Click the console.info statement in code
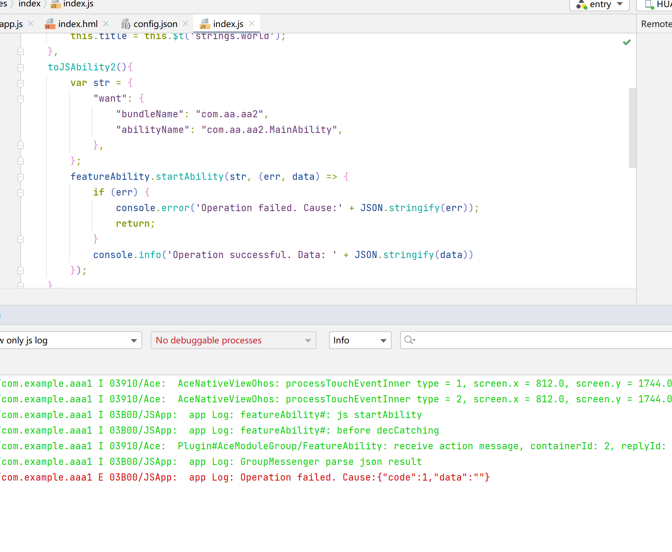Image resolution: width=672 pixels, height=552 pixels. tap(283, 255)
